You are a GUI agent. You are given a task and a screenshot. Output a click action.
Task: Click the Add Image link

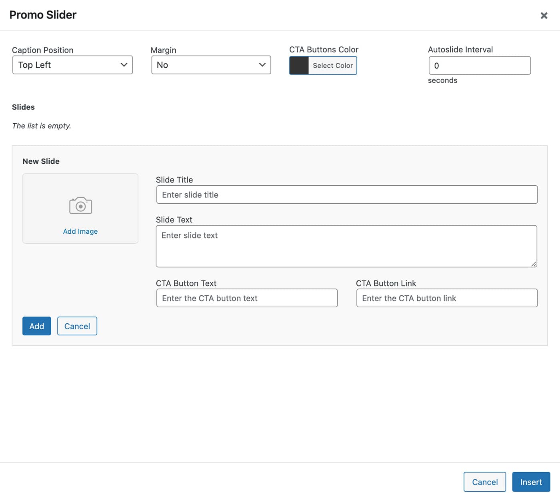tap(80, 231)
